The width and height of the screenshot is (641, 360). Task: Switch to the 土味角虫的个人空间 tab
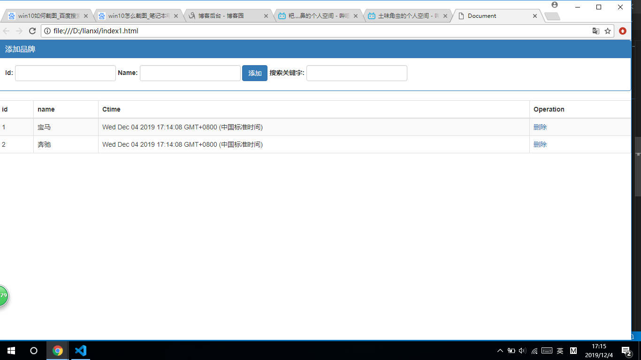coord(409,16)
